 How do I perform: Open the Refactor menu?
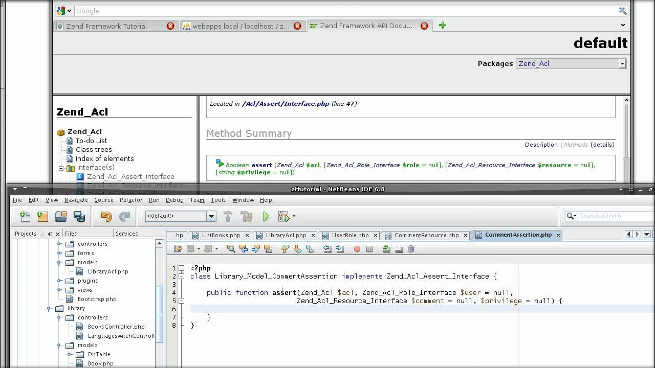131,200
